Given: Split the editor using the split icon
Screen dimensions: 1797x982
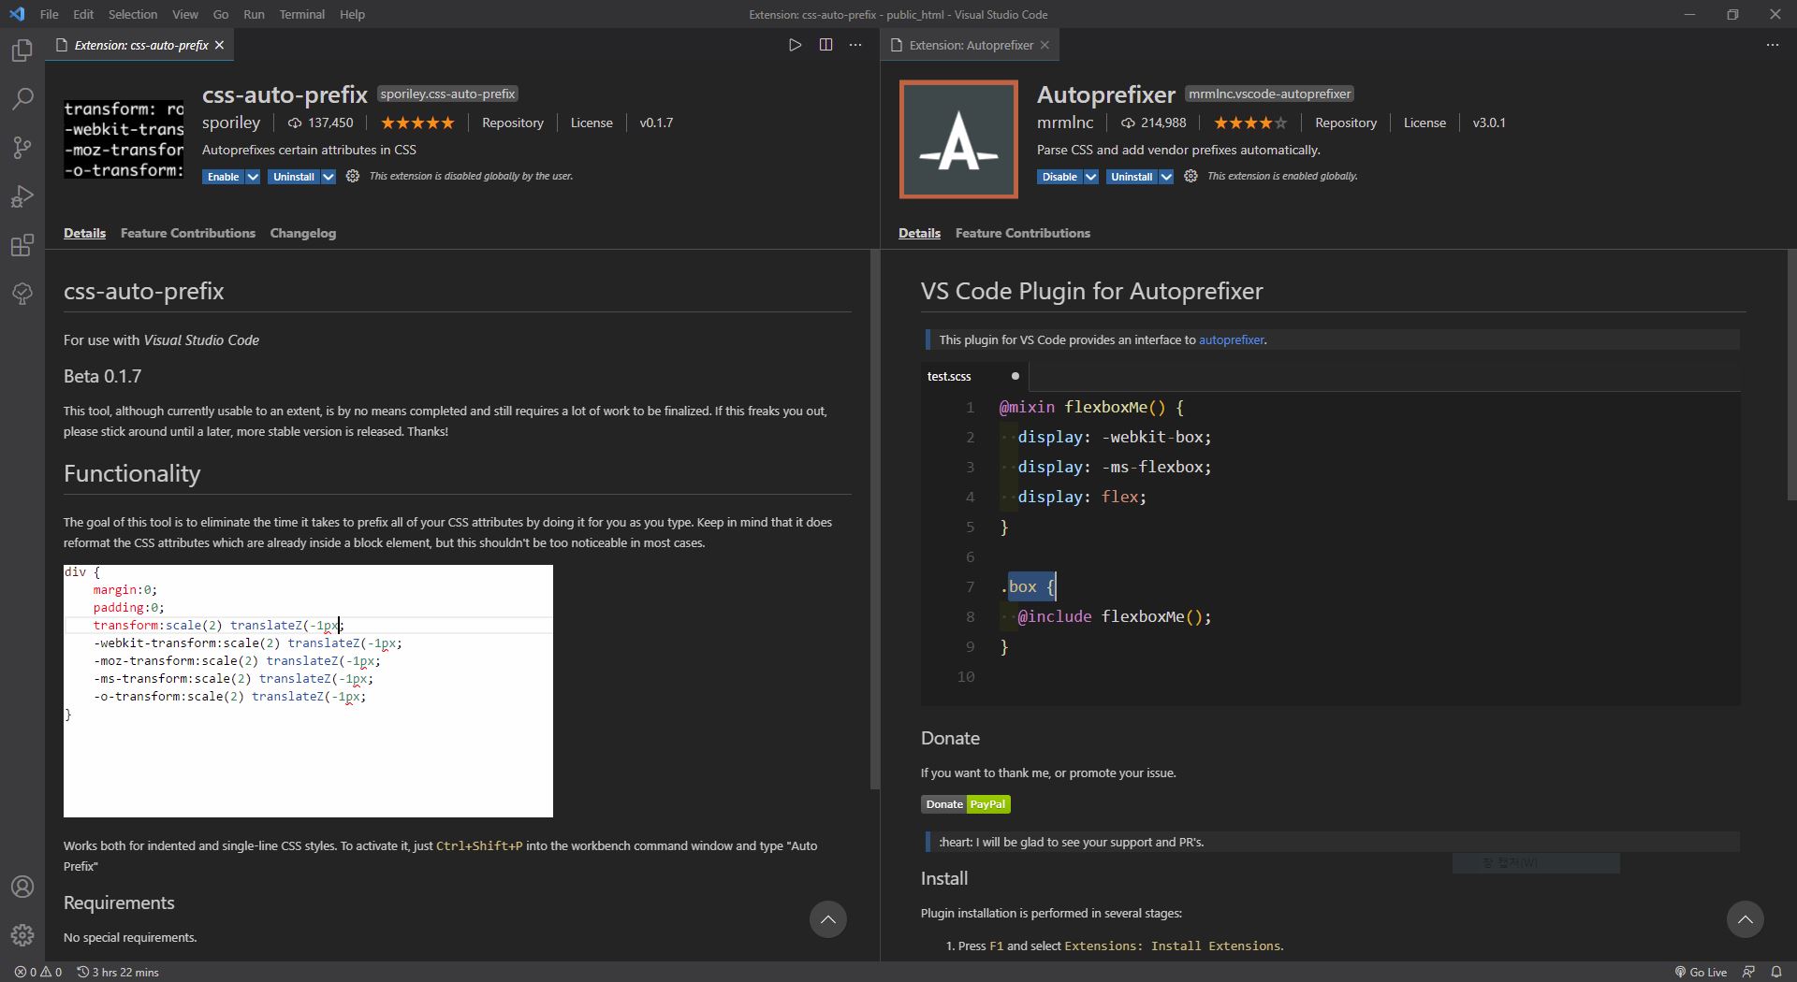Looking at the screenshot, I should pyautogui.click(x=826, y=44).
